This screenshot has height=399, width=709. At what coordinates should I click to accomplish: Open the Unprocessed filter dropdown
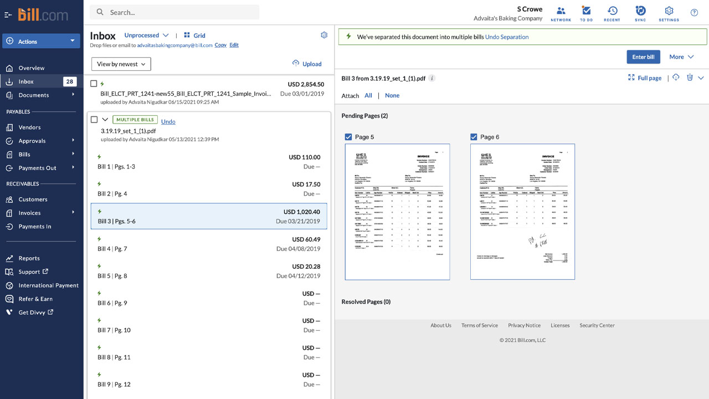tap(146, 35)
